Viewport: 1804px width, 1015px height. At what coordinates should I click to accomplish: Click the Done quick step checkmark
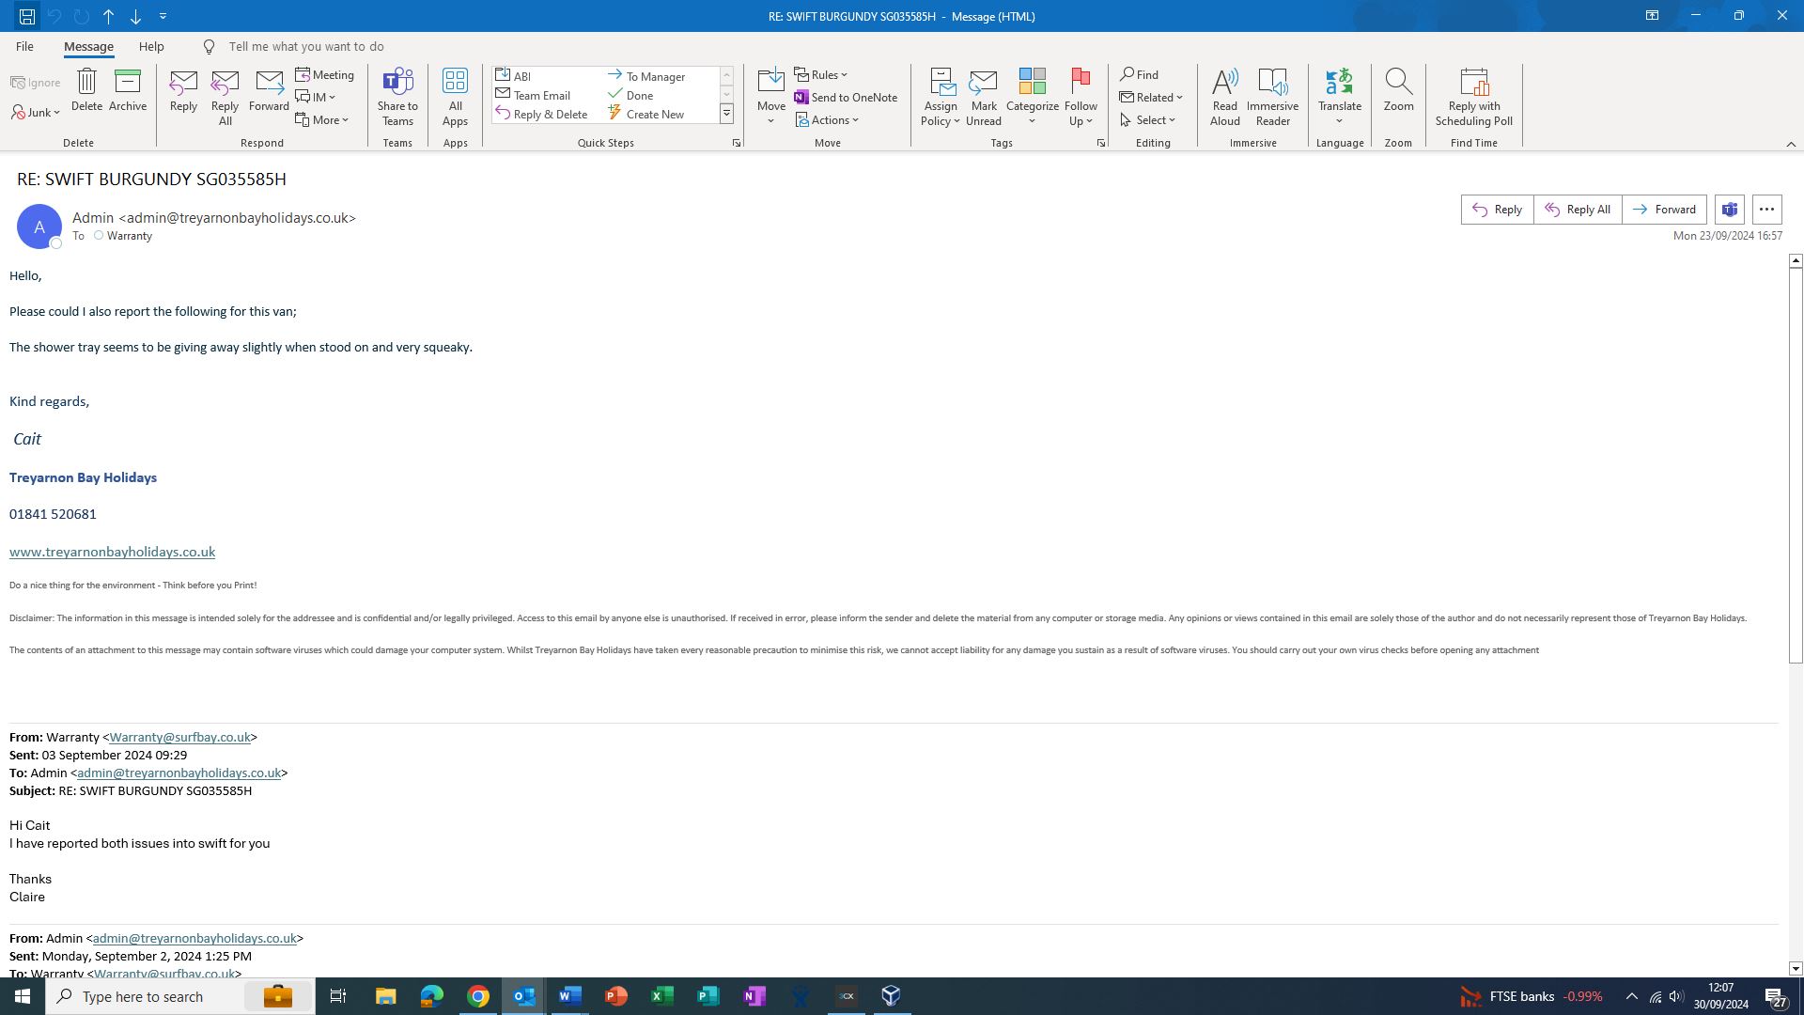[615, 95]
